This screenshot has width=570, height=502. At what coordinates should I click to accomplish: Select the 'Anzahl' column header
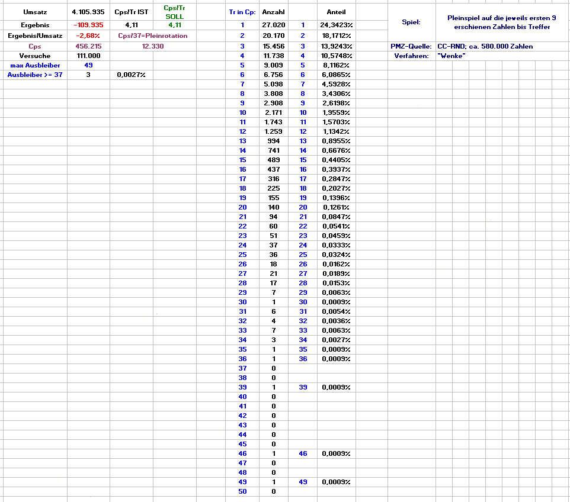coord(273,12)
